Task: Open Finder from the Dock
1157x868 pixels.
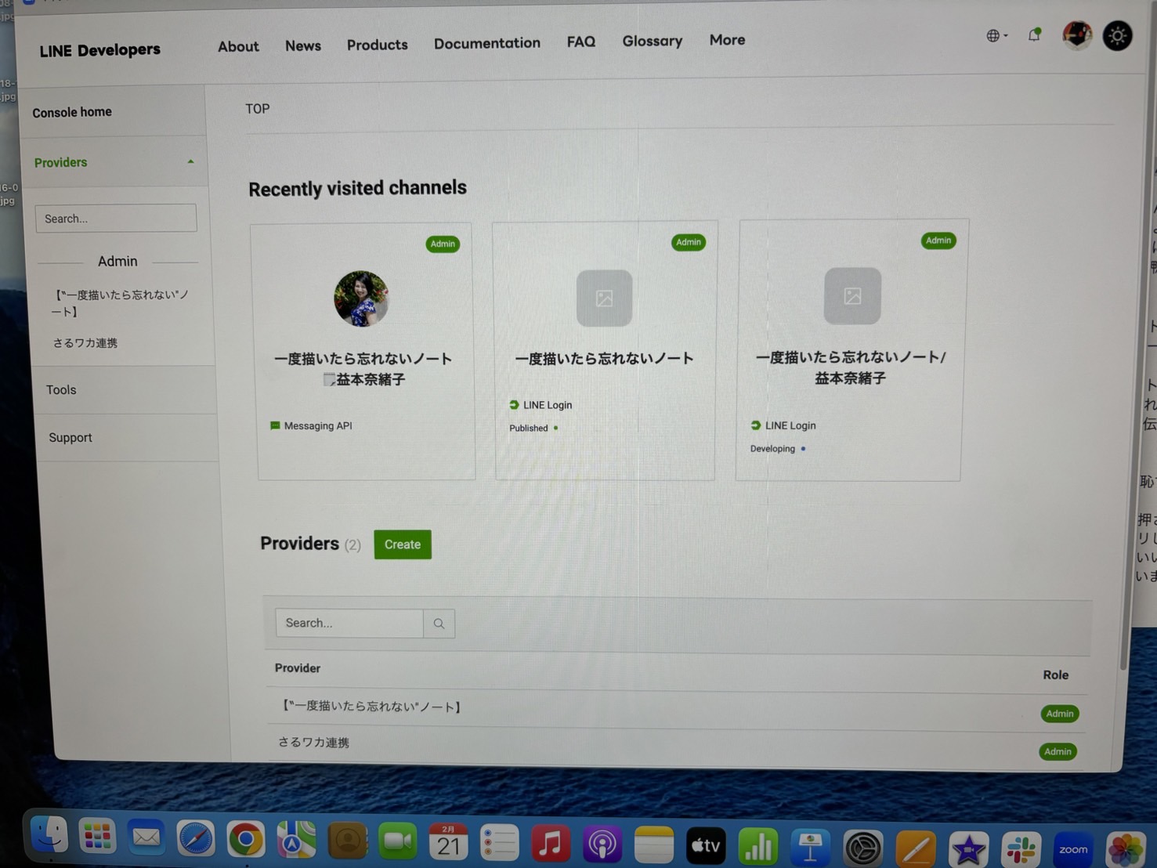Action: 49,835
